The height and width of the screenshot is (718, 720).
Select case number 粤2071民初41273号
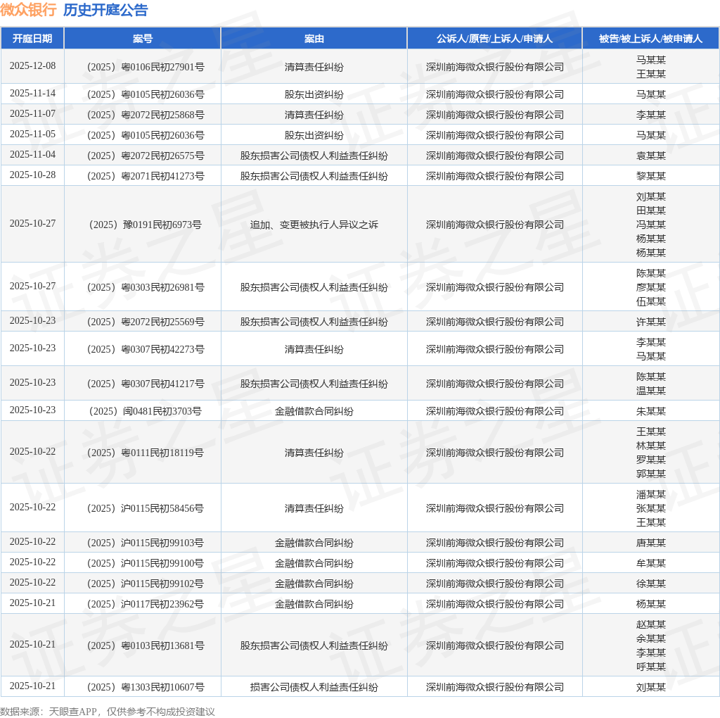[146, 175]
